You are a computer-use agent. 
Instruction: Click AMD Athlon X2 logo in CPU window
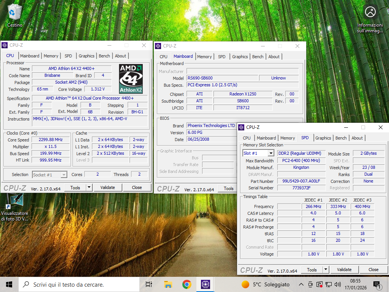(x=131, y=79)
